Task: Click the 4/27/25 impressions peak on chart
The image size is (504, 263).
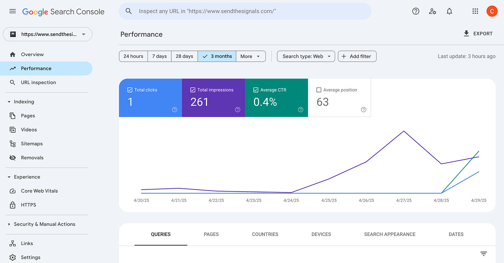Action: click(404, 131)
